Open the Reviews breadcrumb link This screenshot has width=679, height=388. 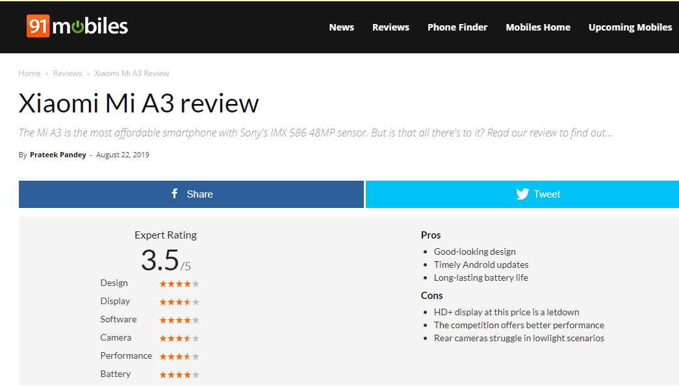pos(68,73)
